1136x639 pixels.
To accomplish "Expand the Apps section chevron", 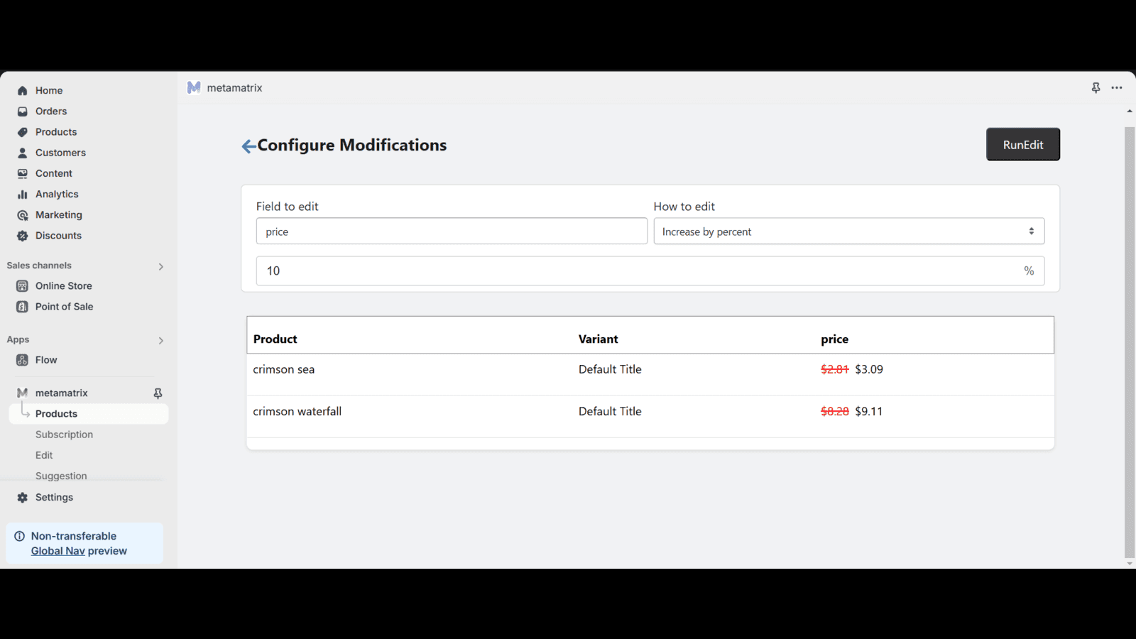I will [160, 341].
